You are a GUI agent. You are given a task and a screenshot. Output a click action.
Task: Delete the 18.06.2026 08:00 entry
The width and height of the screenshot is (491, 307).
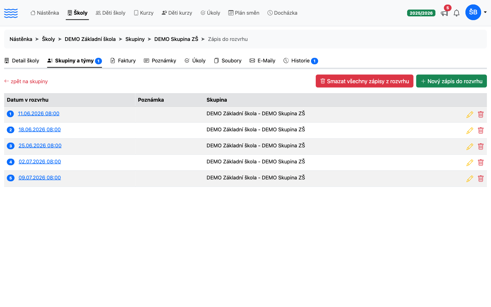481,131
